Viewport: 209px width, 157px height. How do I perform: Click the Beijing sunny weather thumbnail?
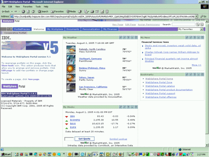71,69
